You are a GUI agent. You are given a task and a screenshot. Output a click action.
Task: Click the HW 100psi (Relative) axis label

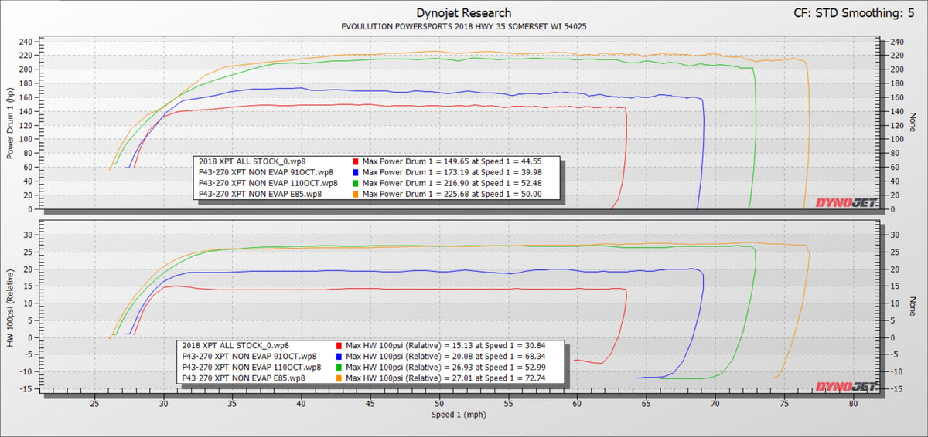pyautogui.click(x=11, y=307)
